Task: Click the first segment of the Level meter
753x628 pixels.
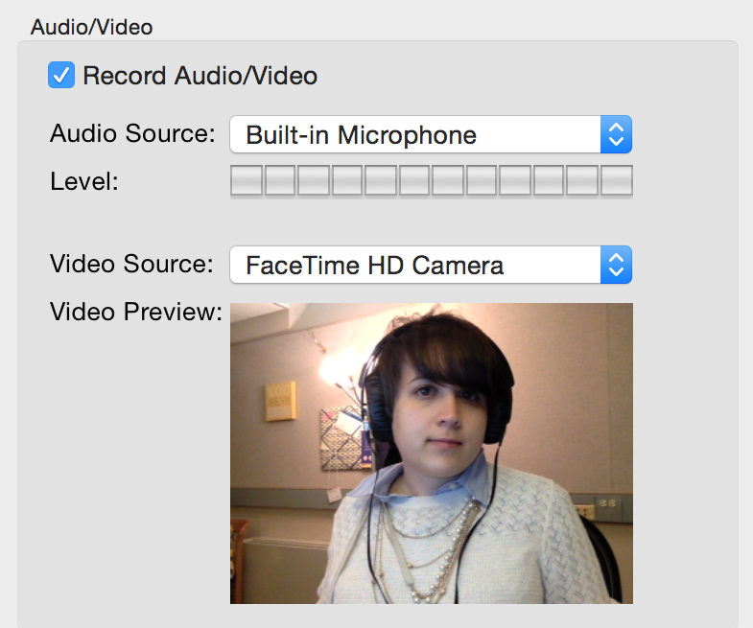Action: [247, 180]
